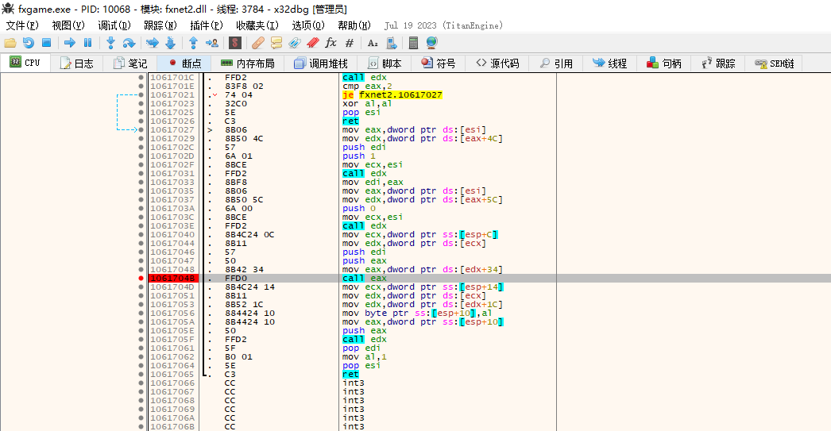Switch to the 符号 symbols tab
831x431 pixels.
tap(439, 63)
